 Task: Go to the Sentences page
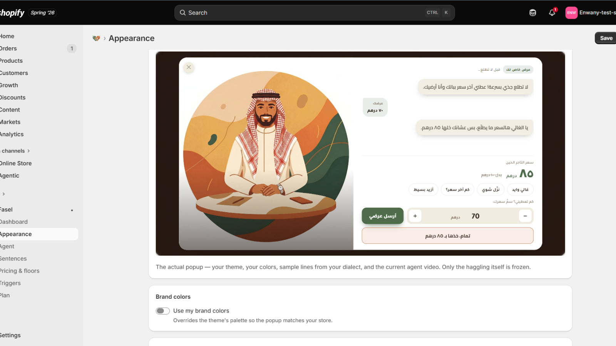(13, 258)
